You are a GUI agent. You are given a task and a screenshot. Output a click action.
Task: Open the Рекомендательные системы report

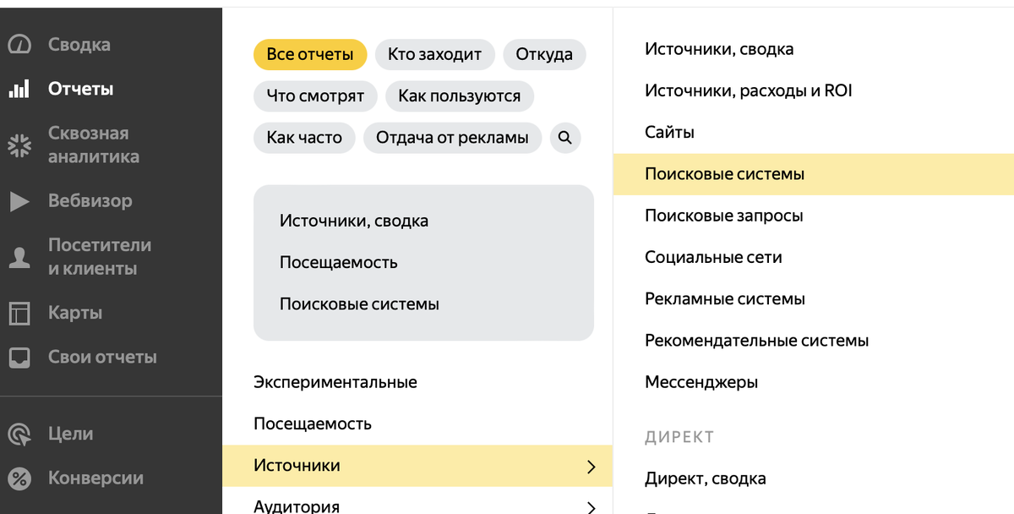(x=756, y=341)
